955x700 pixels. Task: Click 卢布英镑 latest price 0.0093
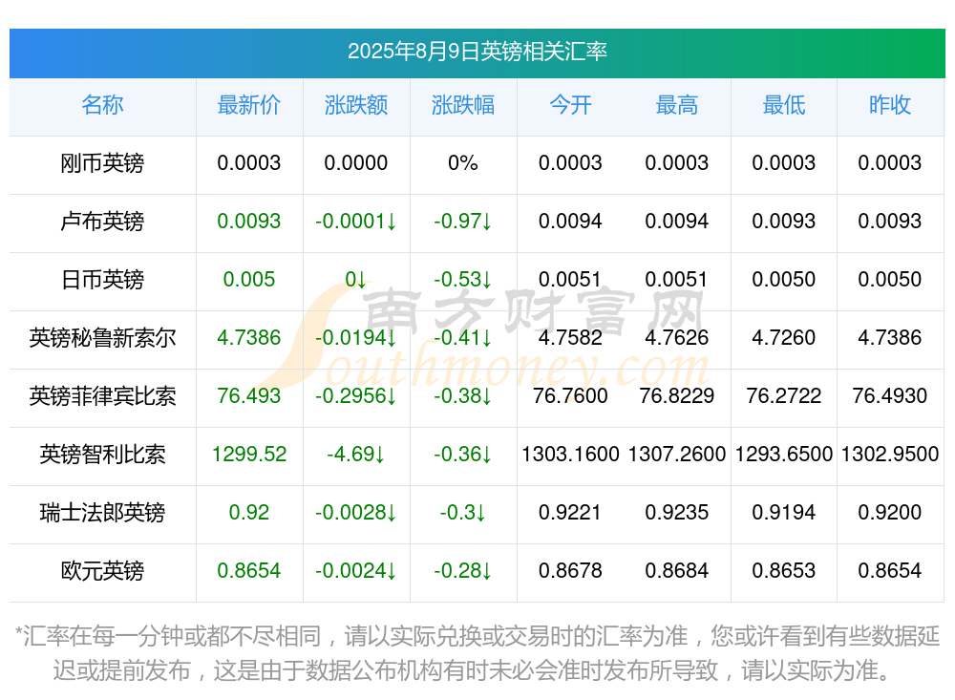pos(249,222)
